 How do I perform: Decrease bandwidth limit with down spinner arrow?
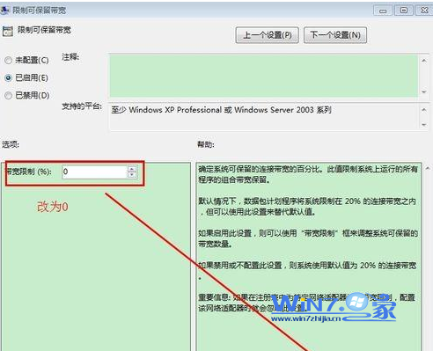[x=132, y=175]
